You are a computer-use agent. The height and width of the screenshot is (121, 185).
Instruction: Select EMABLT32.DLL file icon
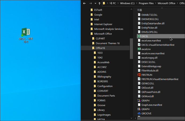pyautogui.click(x=139, y=15)
